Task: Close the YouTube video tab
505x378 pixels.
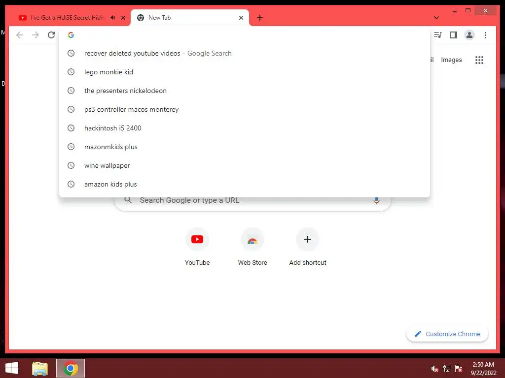Action: click(123, 18)
